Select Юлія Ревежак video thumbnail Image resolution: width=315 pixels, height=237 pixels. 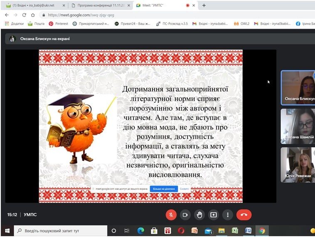pyautogui.click(x=298, y=165)
